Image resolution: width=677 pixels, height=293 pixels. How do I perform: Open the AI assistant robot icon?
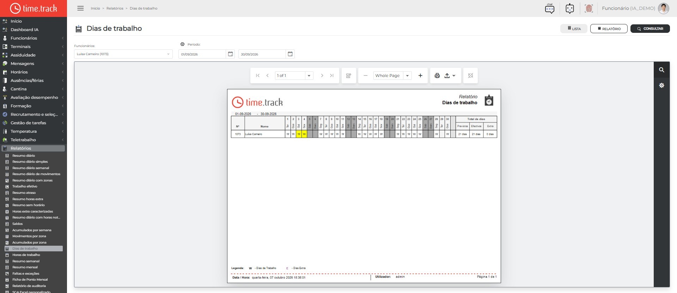[x=569, y=8]
